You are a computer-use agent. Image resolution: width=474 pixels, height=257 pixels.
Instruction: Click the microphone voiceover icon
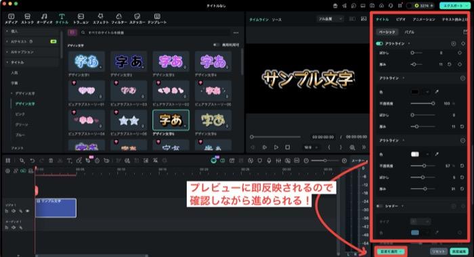point(269,161)
